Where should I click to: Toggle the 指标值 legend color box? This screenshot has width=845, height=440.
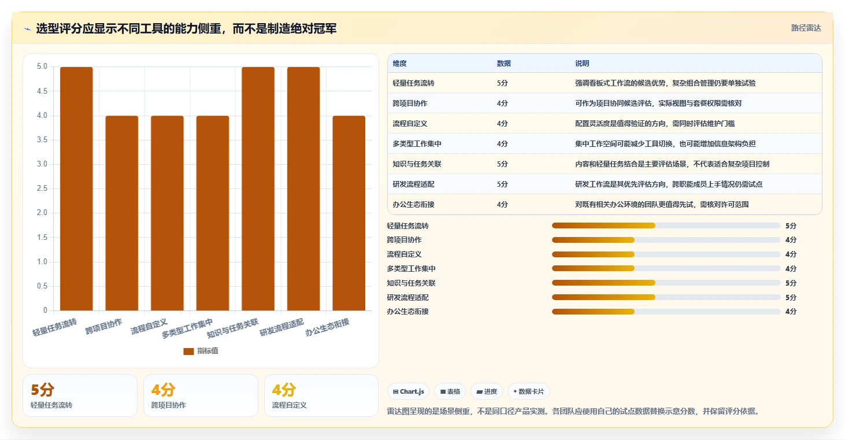pyautogui.click(x=188, y=351)
